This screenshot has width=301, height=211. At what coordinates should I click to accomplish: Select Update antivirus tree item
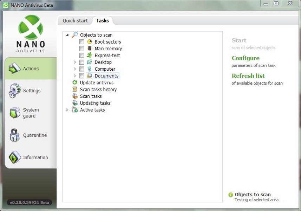click(x=97, y=83)
